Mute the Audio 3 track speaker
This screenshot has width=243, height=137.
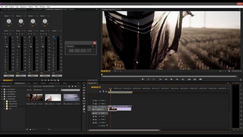click(93, 119)
